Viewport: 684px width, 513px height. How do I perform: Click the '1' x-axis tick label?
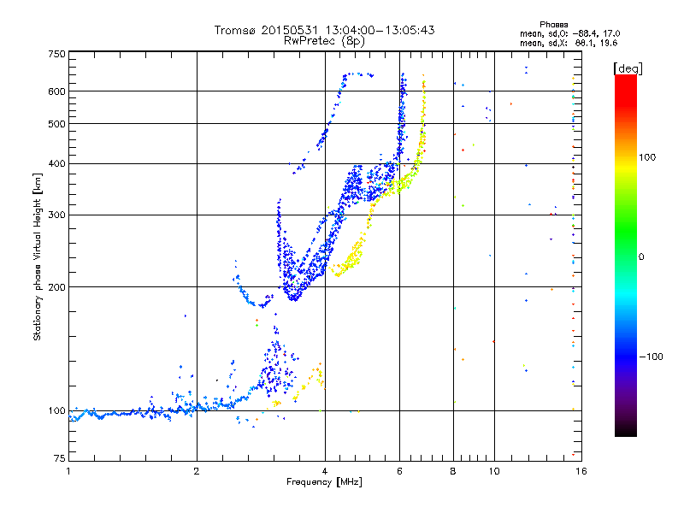pos(68,471)
